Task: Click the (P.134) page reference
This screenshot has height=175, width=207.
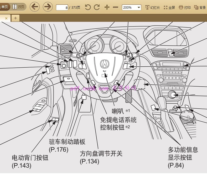Action: [90, 161]
